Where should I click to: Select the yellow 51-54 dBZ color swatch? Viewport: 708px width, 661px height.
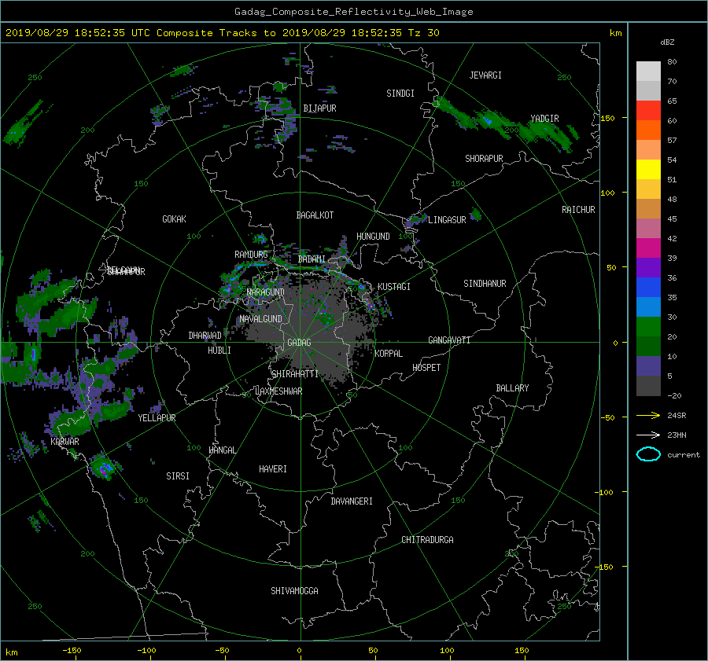[648, 169]
